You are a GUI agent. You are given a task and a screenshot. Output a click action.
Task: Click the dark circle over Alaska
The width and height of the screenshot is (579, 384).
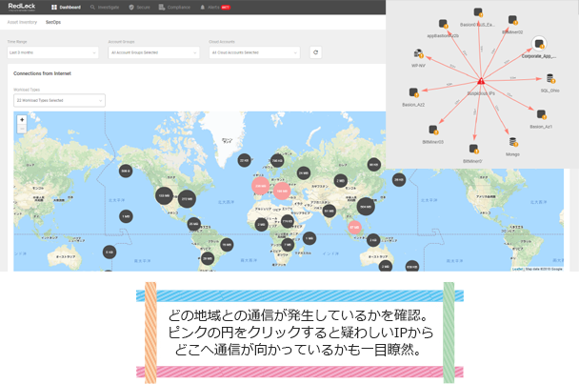point(126,171)
